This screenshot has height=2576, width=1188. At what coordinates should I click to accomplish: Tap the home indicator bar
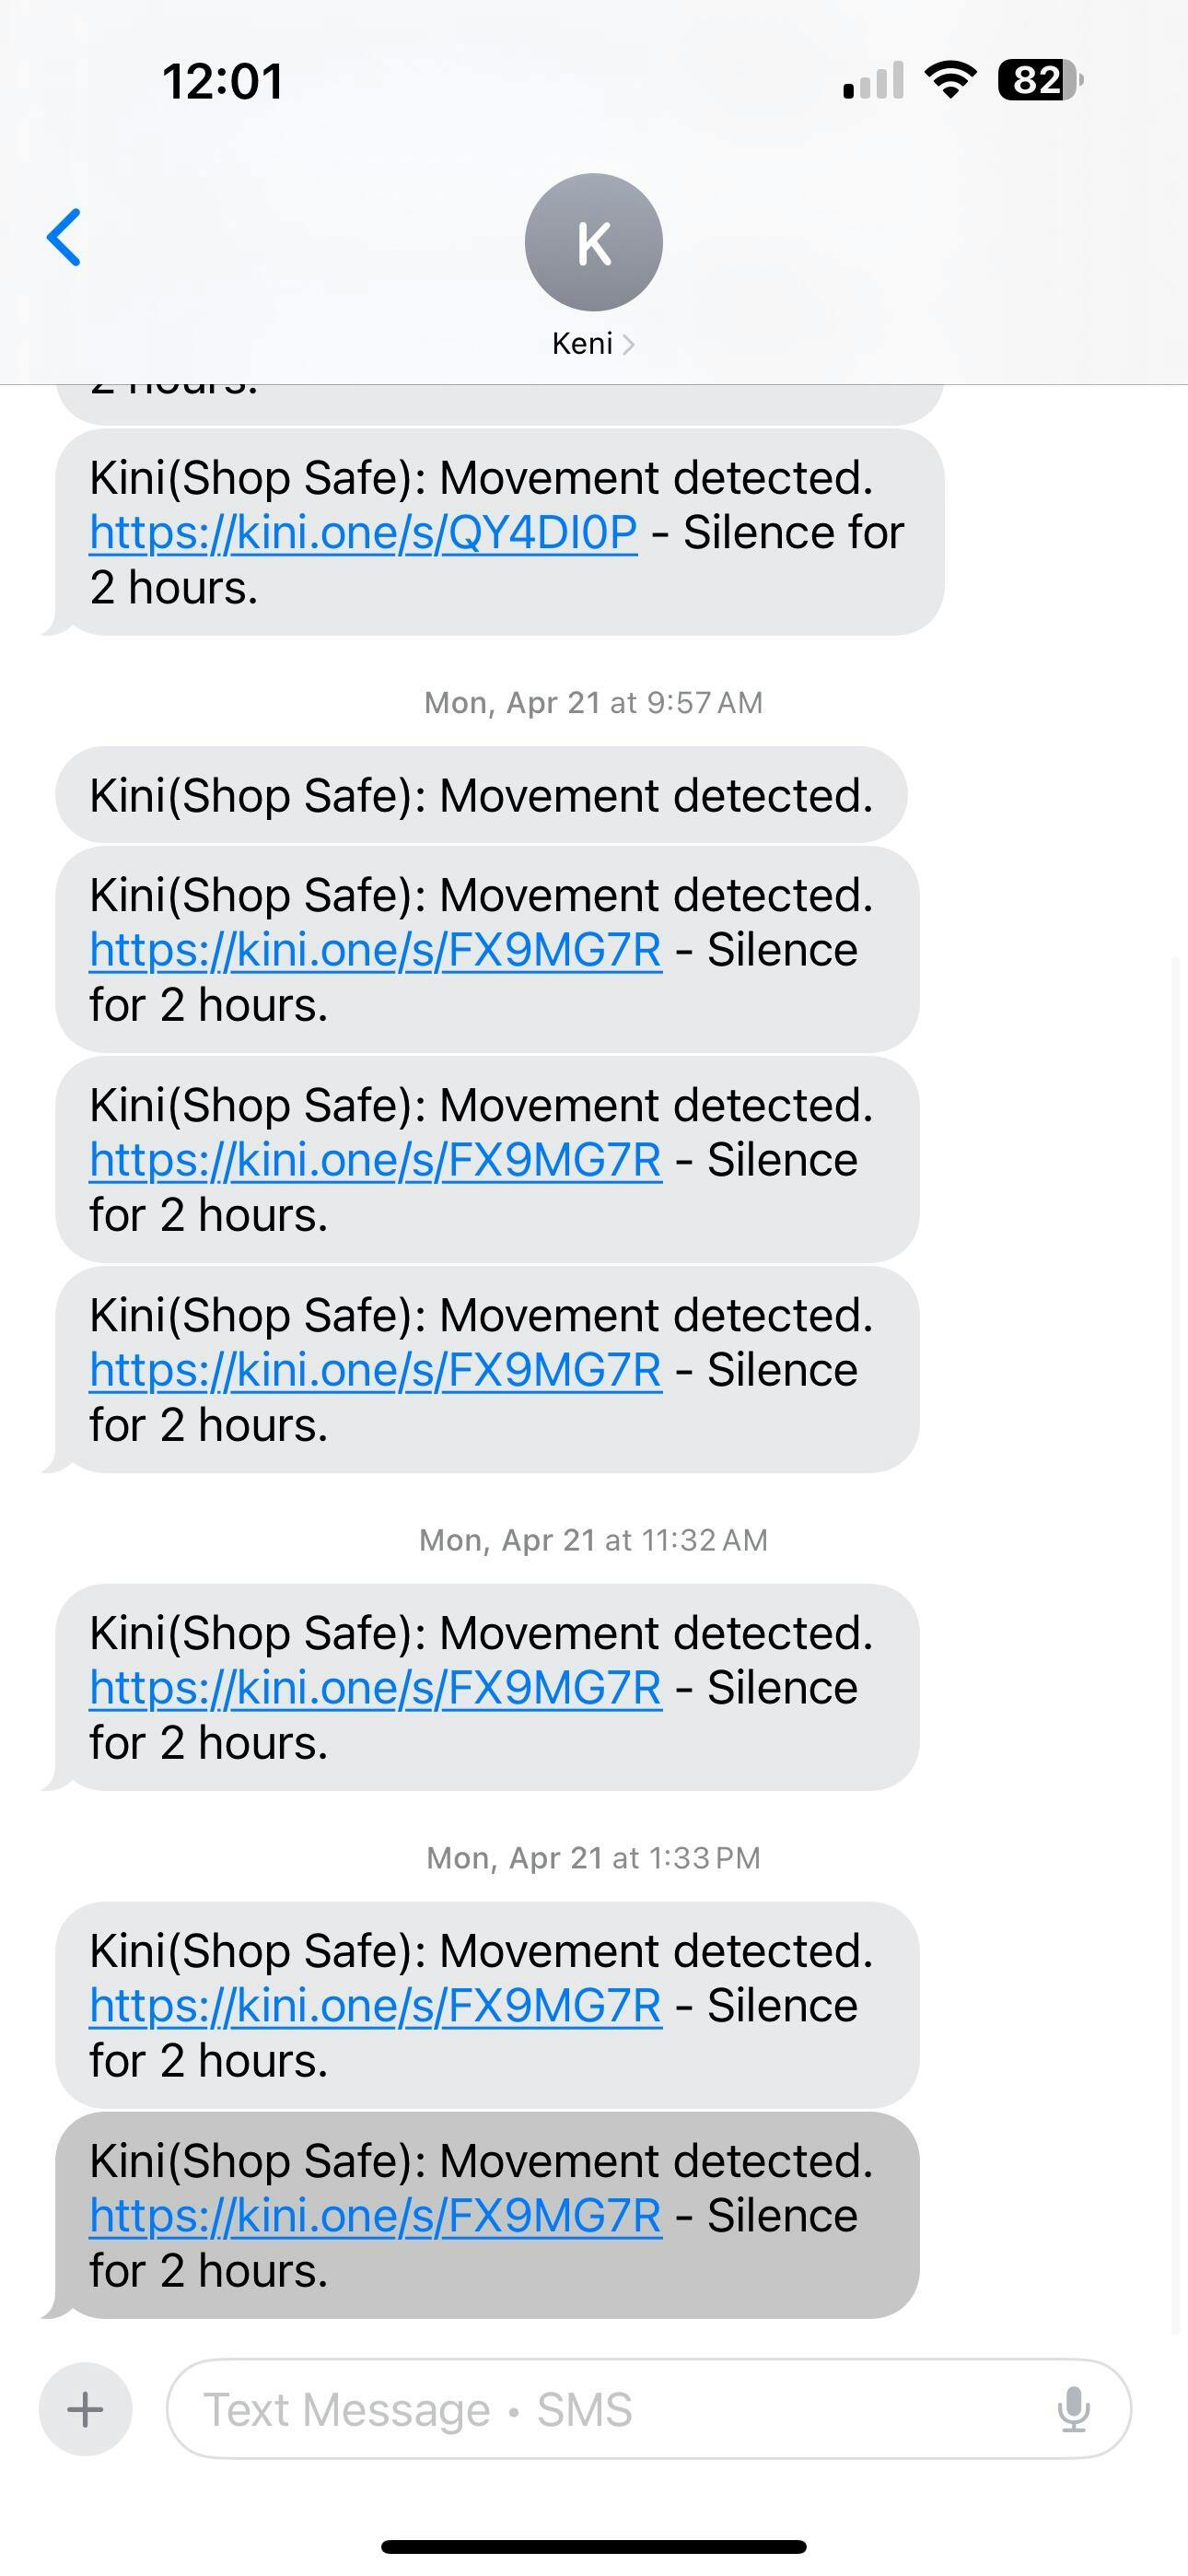click(593, 2547)
